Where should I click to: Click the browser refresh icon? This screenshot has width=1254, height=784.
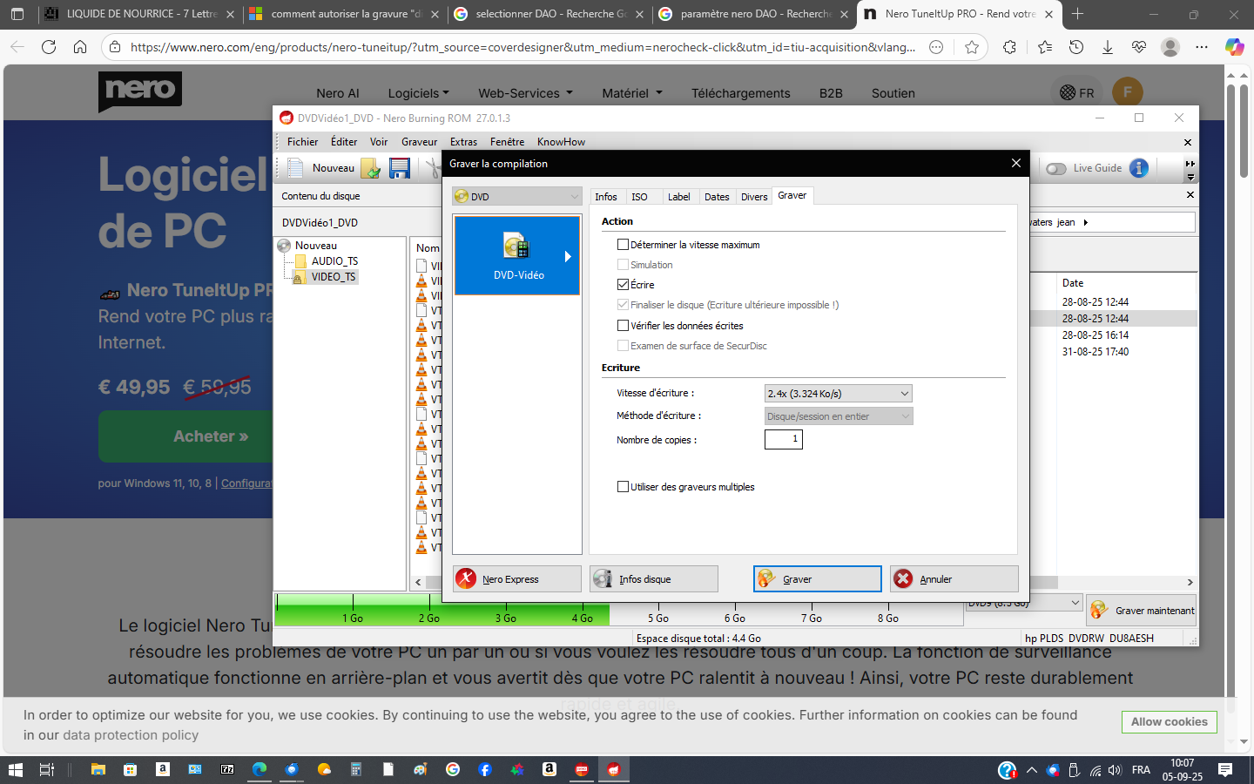(x=49, y=47)
